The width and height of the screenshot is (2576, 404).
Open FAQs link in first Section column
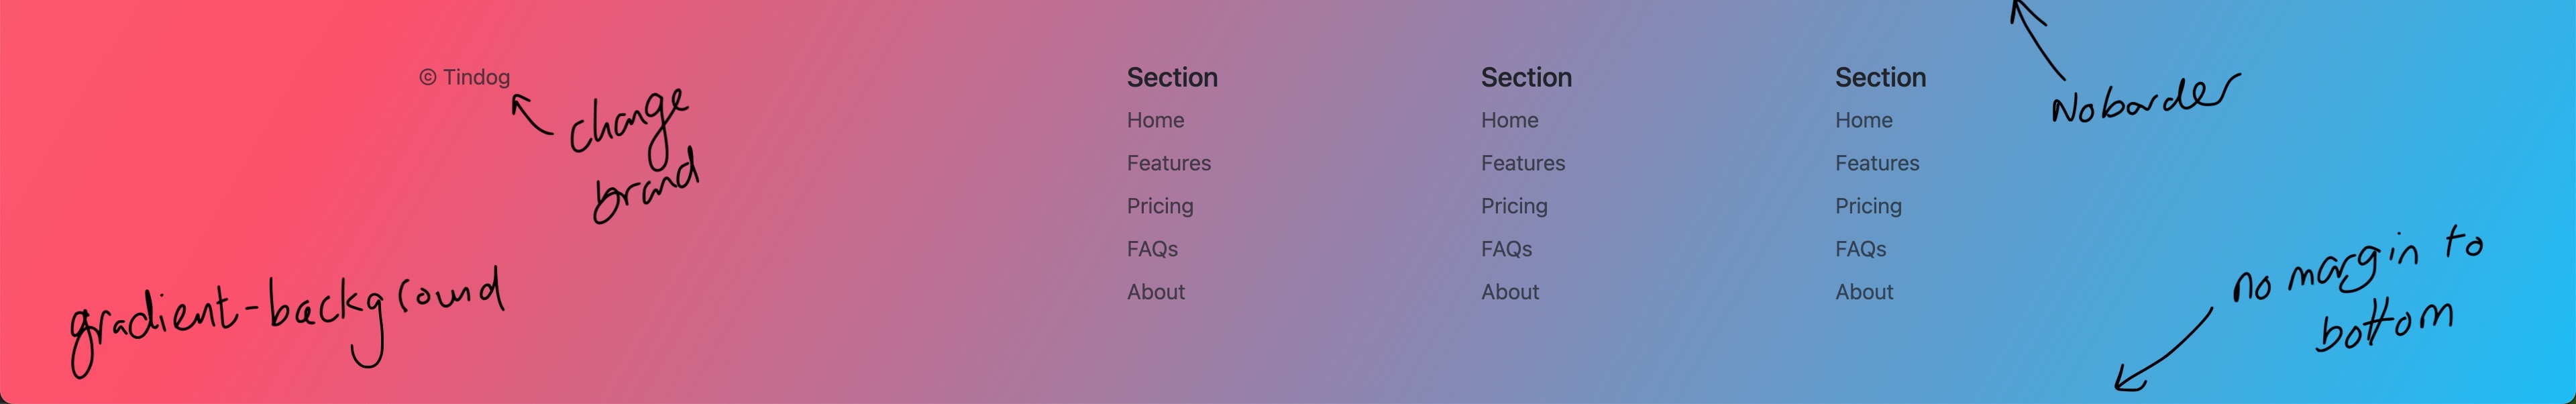tap(1152, 249)
